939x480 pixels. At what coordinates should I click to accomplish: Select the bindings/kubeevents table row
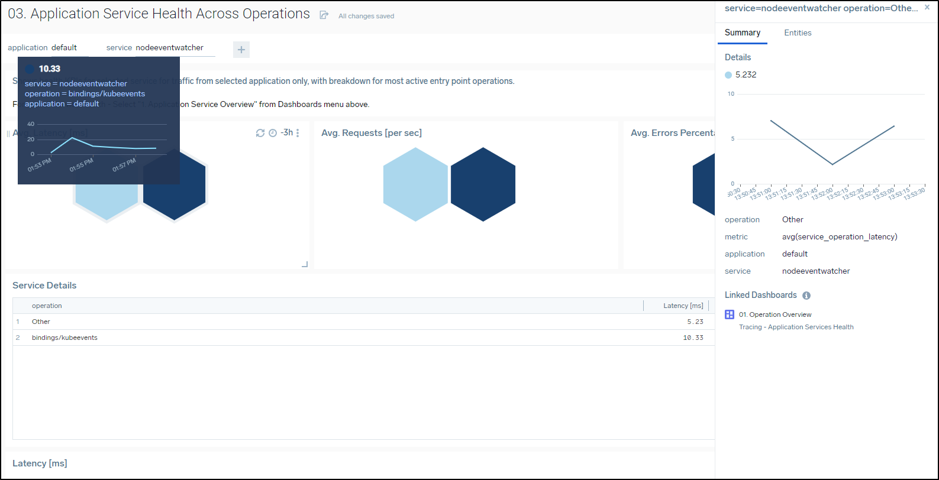click(x=363, y=338)
